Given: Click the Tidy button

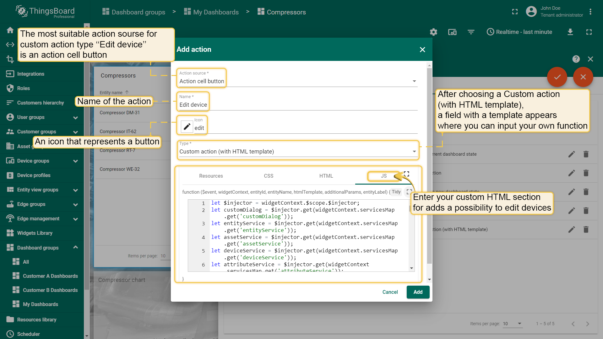Looking at the screenshot, I should (x=396, y=192).
